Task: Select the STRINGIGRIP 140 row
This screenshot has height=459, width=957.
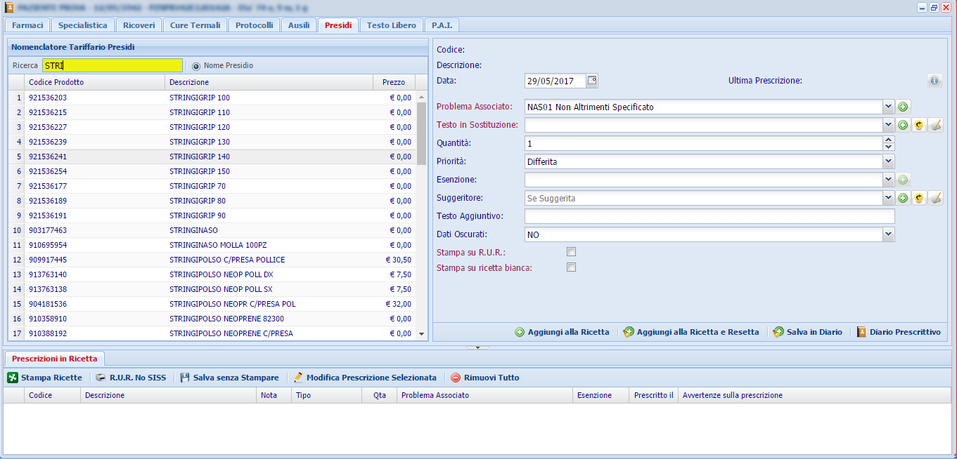Action: point(212,157)
